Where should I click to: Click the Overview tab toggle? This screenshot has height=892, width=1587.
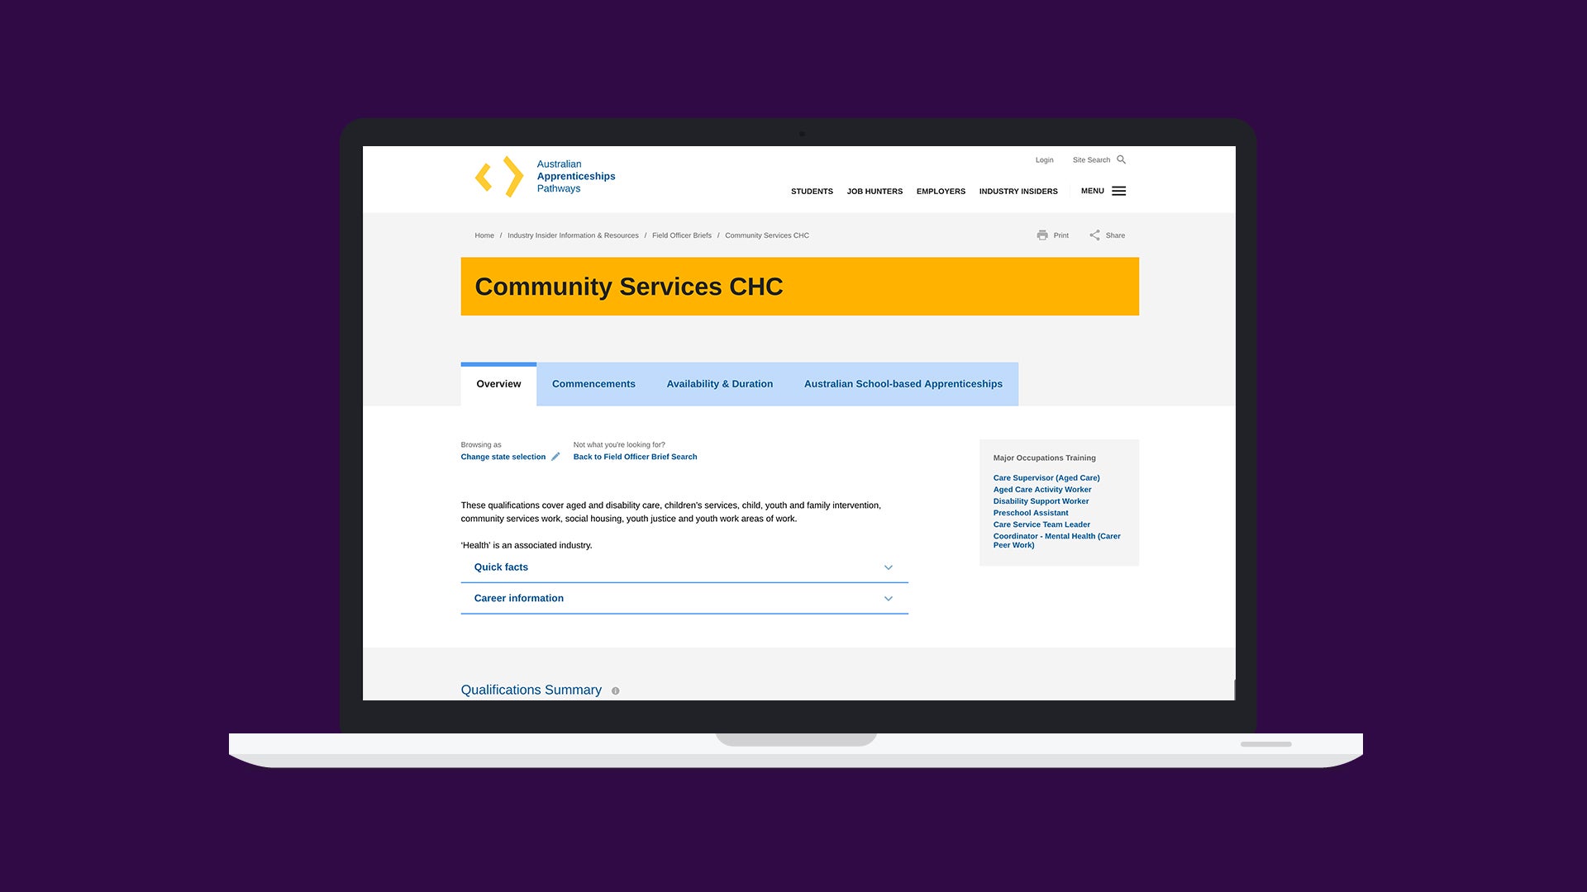point(498,383)
